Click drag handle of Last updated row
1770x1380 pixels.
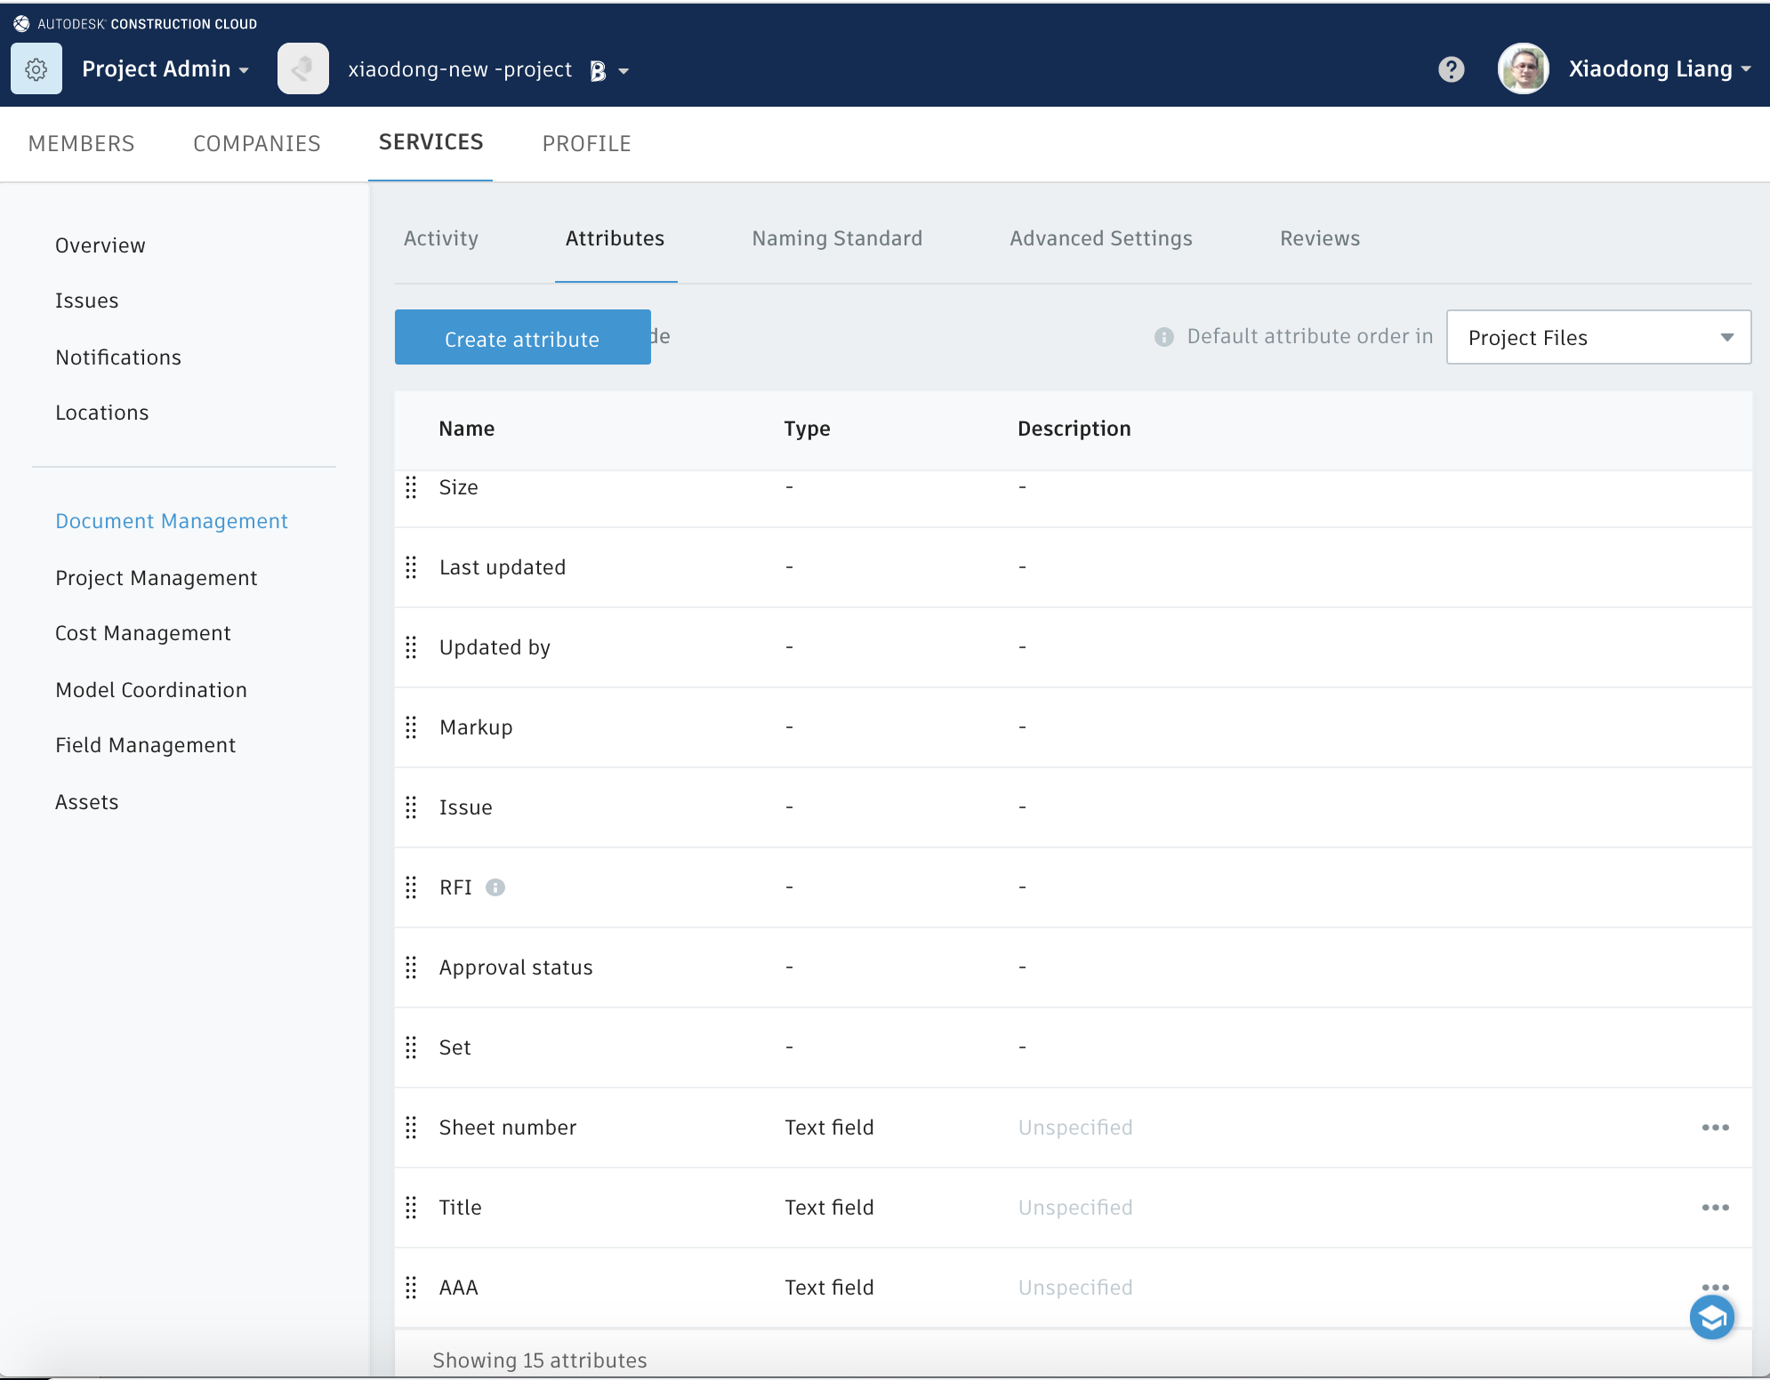pos(411,567)
